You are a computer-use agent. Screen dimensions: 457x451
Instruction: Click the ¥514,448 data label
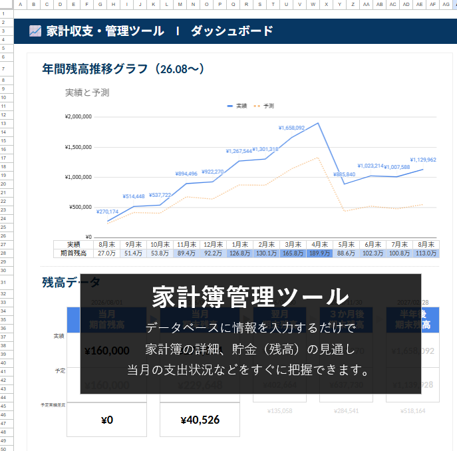click(x=134, y=196)
